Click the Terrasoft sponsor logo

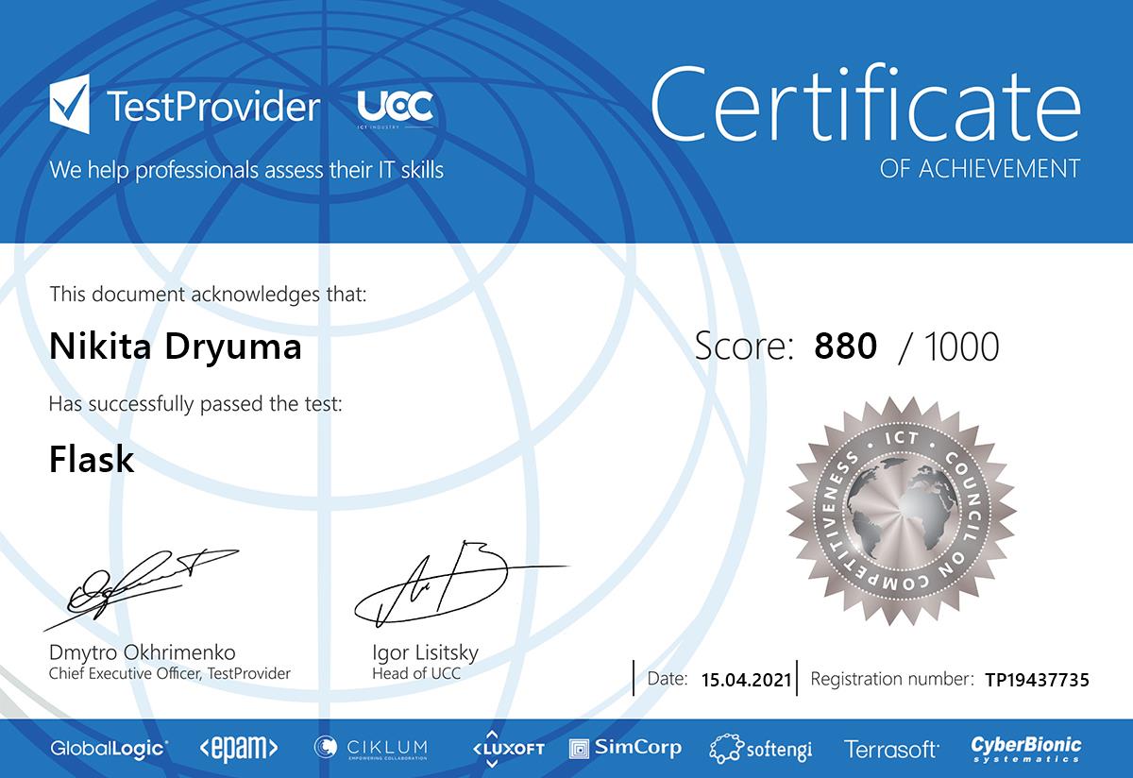891,749
